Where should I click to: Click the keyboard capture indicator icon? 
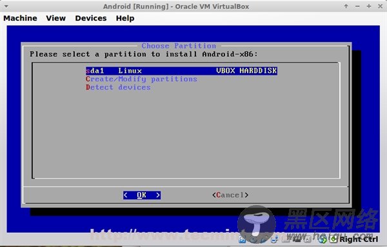pyautogui.click(x=333, y=239)
